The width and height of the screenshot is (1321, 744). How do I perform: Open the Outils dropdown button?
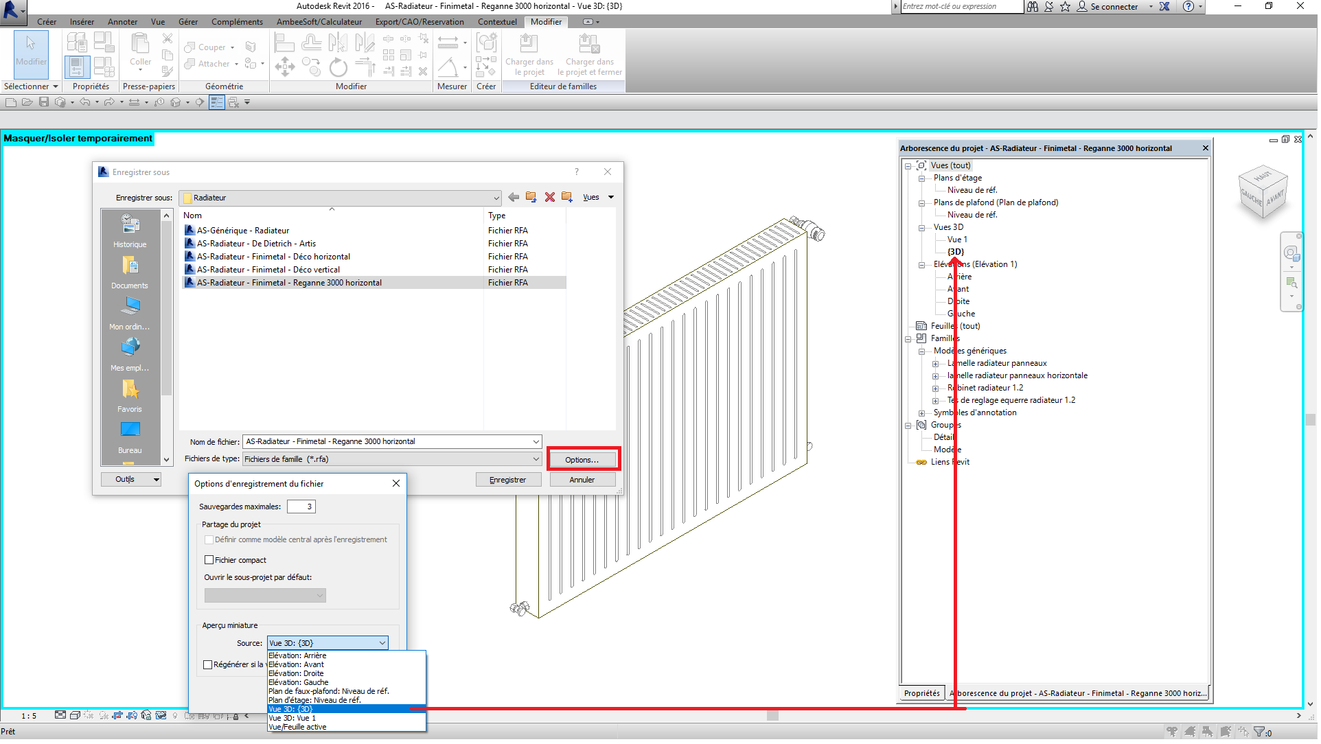point(131,480)
